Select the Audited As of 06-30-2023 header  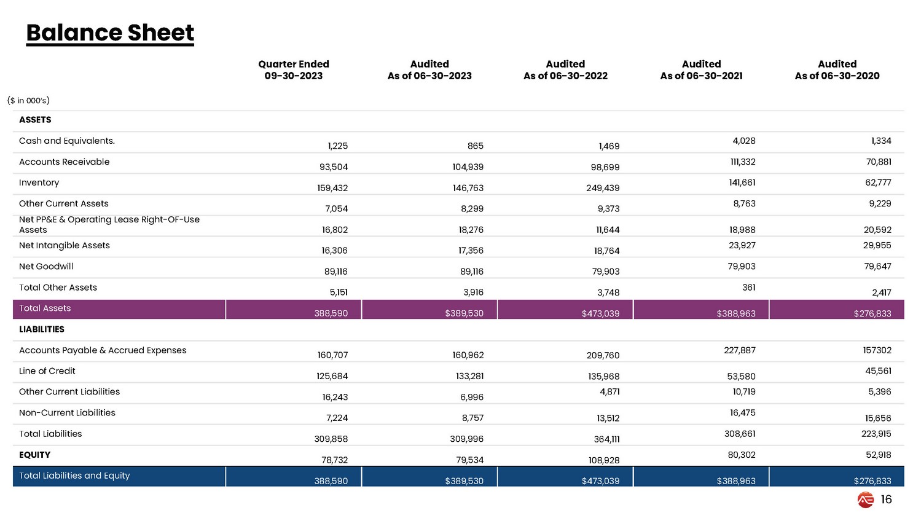pos(429,70)
